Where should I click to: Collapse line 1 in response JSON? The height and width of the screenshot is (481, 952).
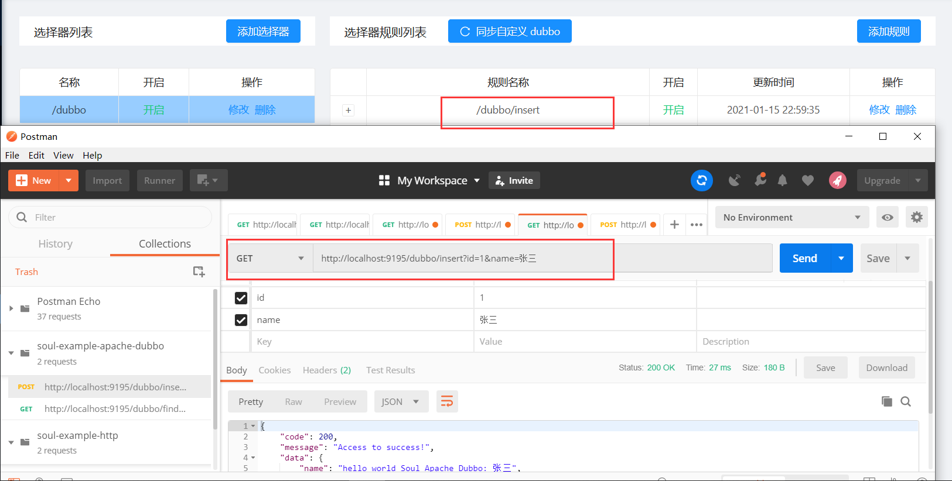(x=253, y=426)
